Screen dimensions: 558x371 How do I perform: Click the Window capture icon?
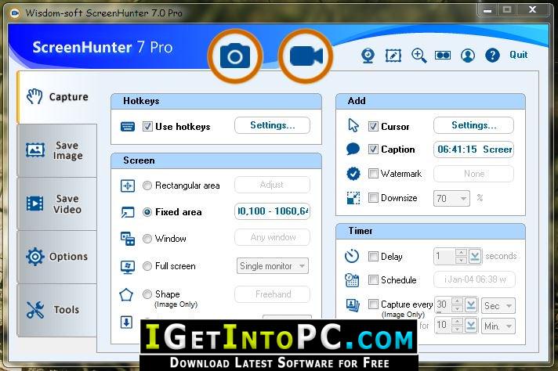[128, 239]
